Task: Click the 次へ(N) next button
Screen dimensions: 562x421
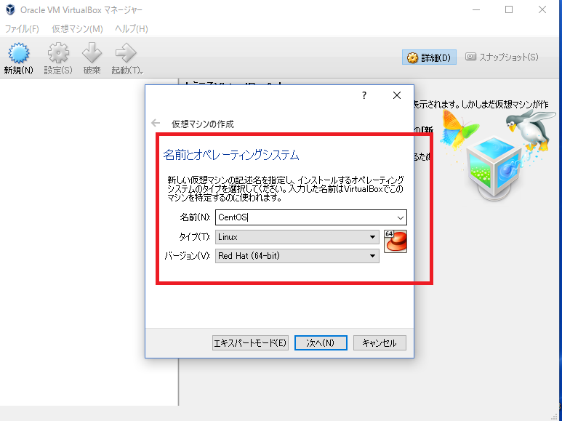Action: (x=321, y=342)
